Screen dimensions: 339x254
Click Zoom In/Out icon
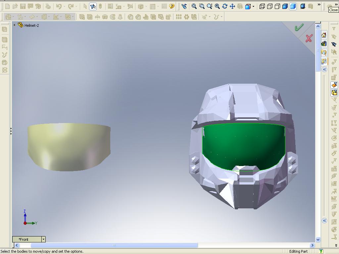click(x=210, y=7)
